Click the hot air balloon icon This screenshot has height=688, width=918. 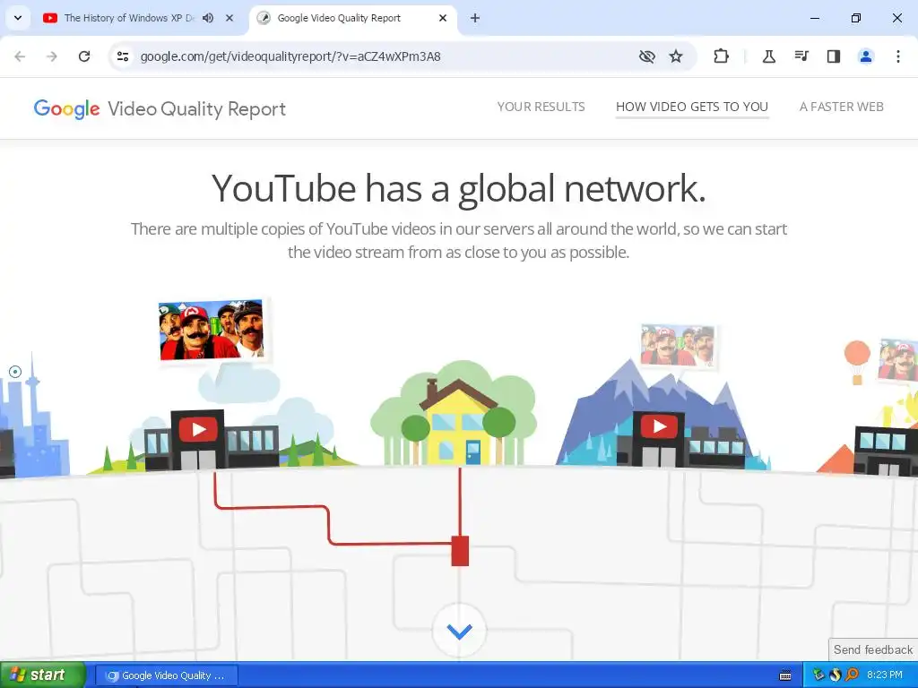[x=857, y=362]
